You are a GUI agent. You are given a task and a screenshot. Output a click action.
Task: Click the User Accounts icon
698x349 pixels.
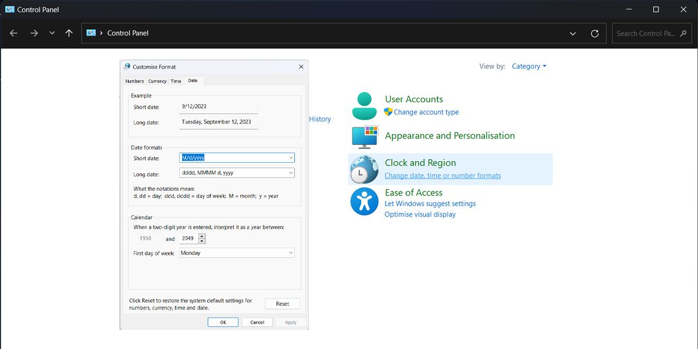(x=365, y=106)
